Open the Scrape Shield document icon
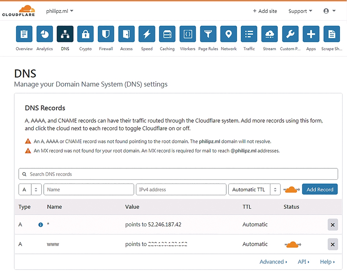 point(331,34)
